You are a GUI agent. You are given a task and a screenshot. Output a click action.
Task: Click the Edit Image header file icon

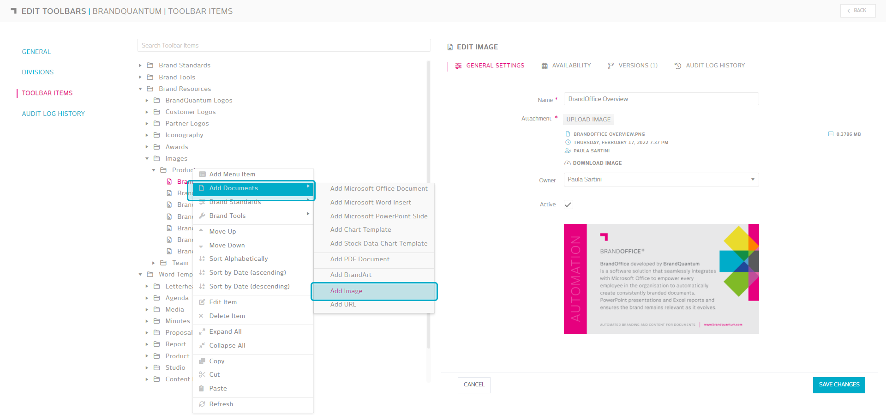pyautogui.click(x=450, y=47)
